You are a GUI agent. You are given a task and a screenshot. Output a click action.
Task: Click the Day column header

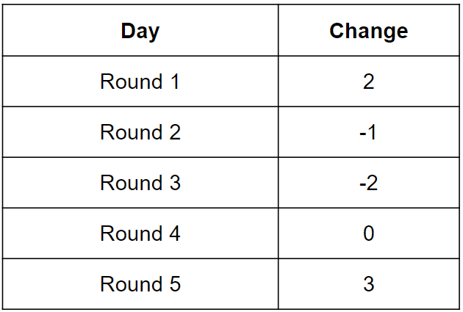[x=140, y=31]
